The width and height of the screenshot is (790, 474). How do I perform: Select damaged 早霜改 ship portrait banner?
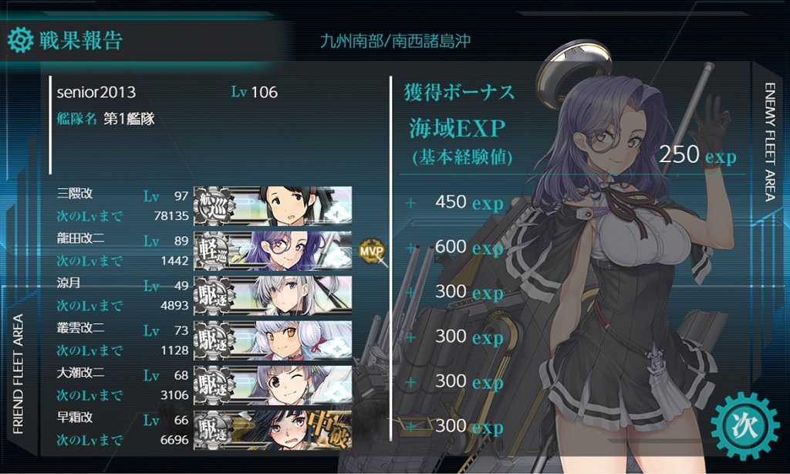pos(273,430)
